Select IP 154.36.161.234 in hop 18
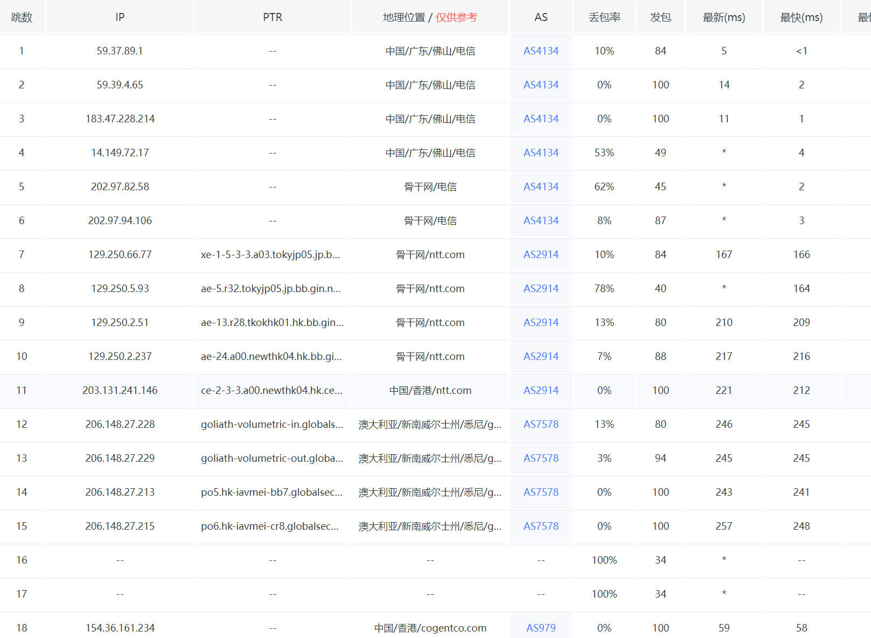Viewport: 871px width, 638px height. pos(120,628)
